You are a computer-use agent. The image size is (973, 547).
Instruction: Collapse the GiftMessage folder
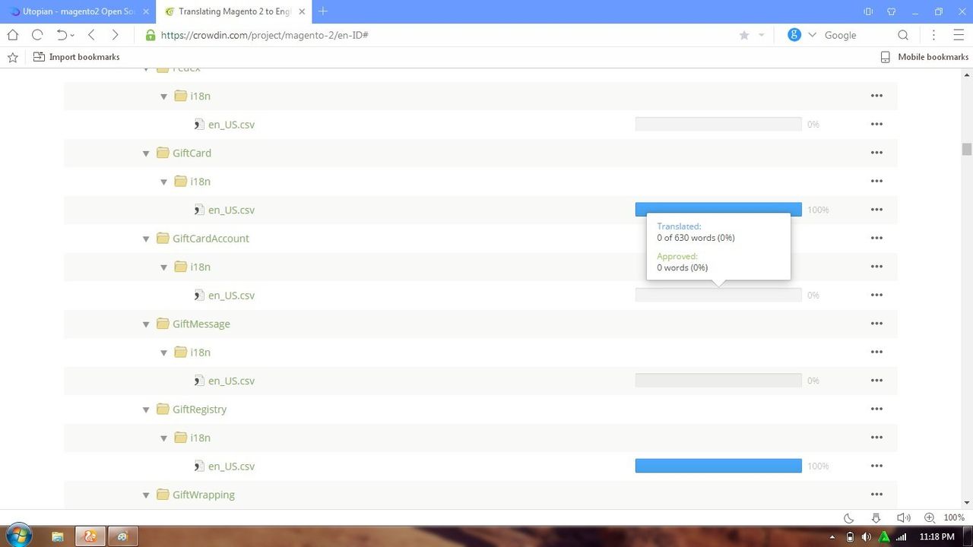(x=146, y=324)
